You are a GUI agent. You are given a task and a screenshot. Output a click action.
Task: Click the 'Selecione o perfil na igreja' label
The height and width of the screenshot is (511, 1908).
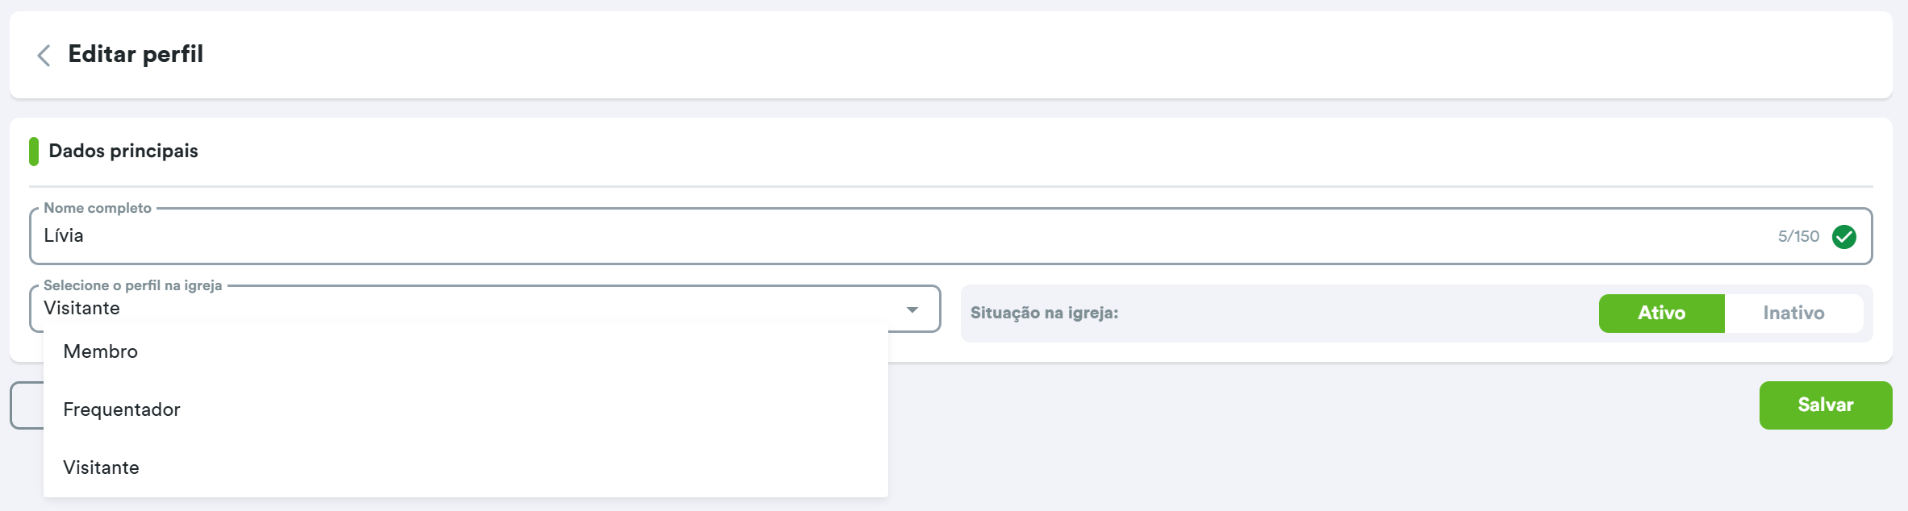132,285
